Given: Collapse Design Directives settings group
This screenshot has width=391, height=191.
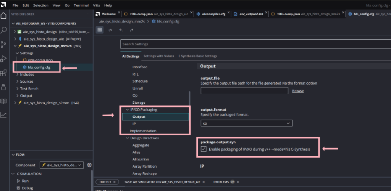Looking at the screenshot, I should pyautogui.click(x=128, y=138).
